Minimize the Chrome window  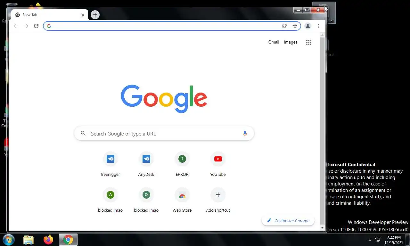pos(298,10)
